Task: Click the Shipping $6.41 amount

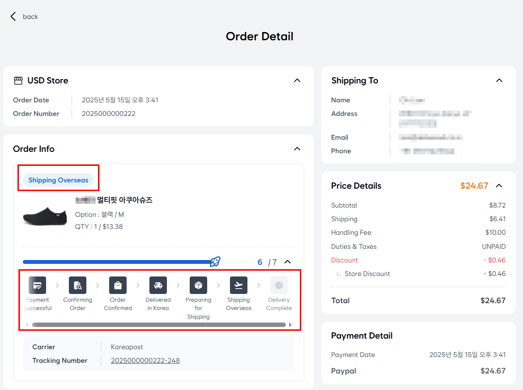Action: click(x=497, y=219)
